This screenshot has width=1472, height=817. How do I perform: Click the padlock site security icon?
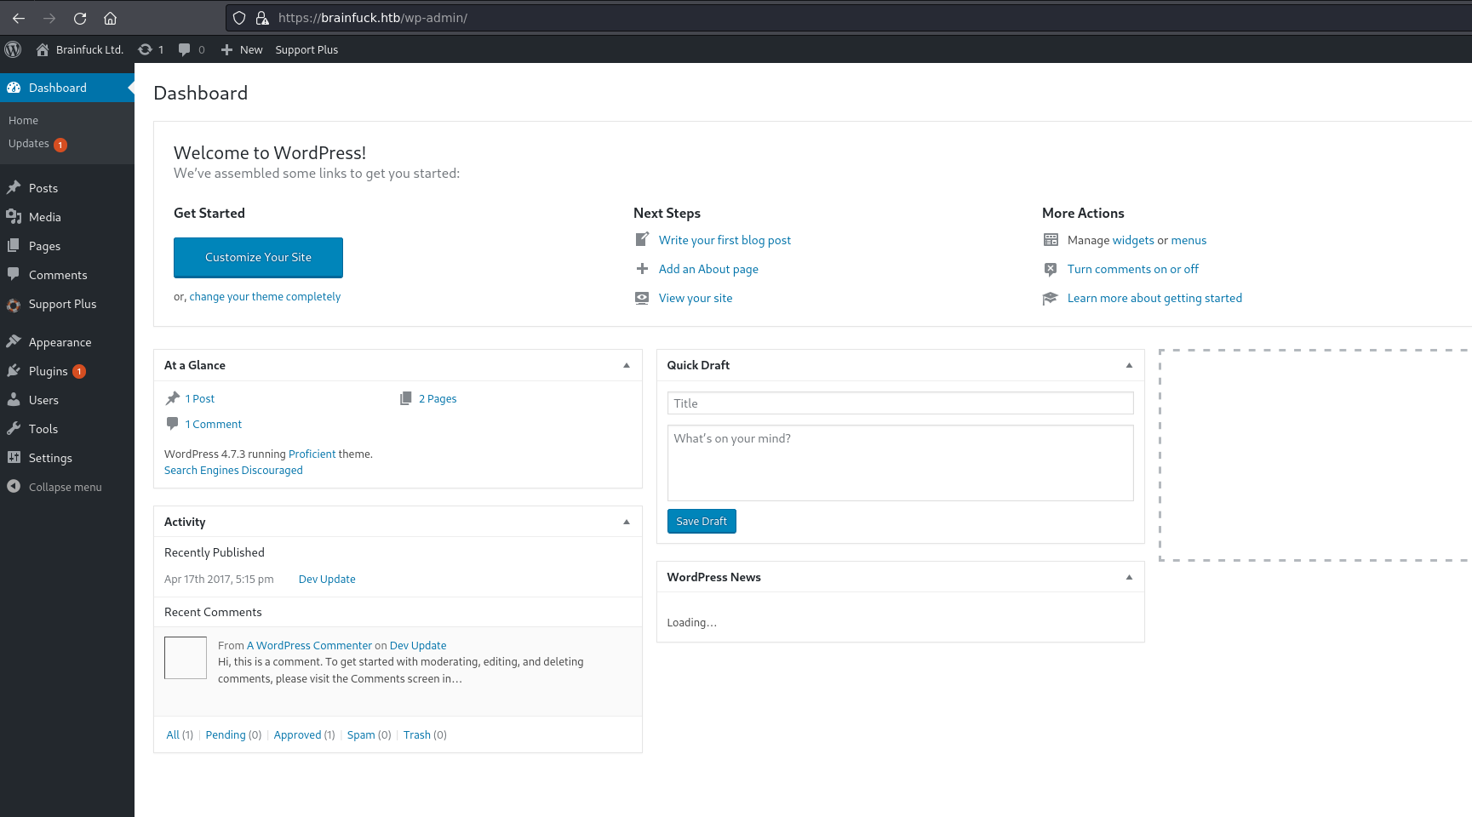(262, 18)
